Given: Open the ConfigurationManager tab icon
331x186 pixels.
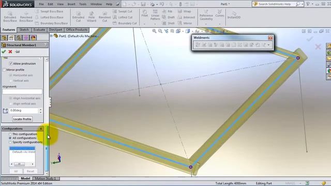Looking at the screenshot, I should pos(19,38).
